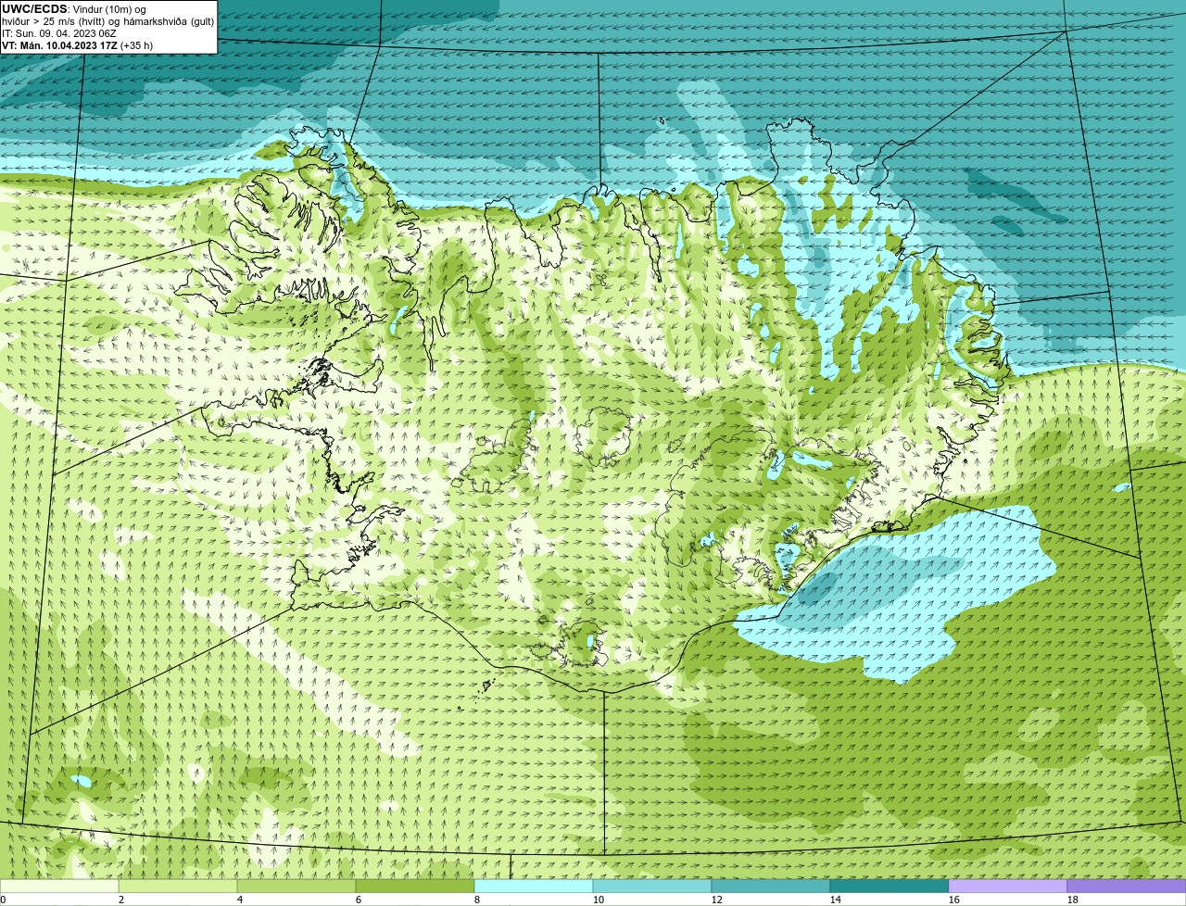
Task: Click the legend scale label '4'
Action: coord(240,900)
